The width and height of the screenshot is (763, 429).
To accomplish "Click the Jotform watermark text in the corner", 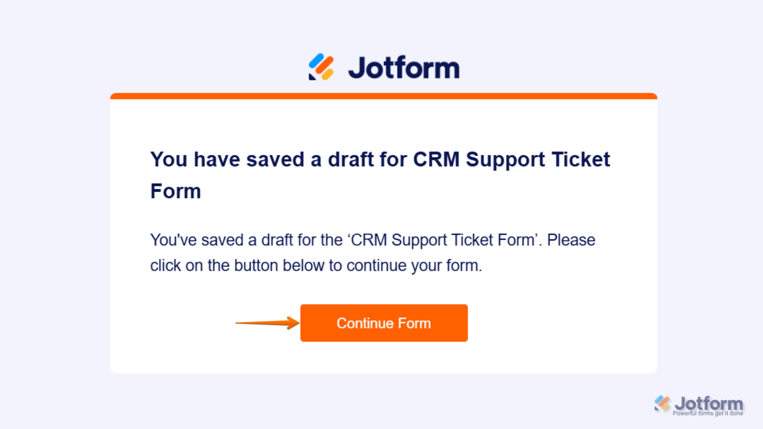I will tap(709, 403).
